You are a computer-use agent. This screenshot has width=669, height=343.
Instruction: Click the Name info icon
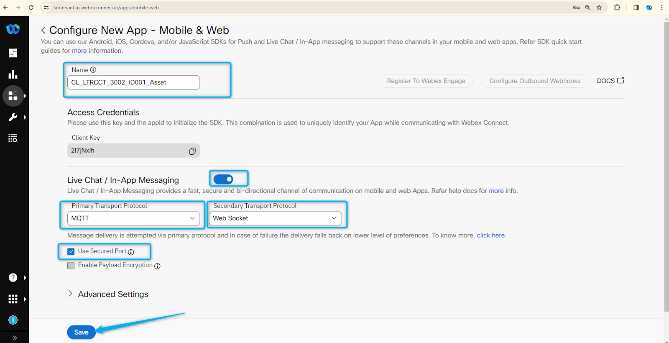pos(93,70)
